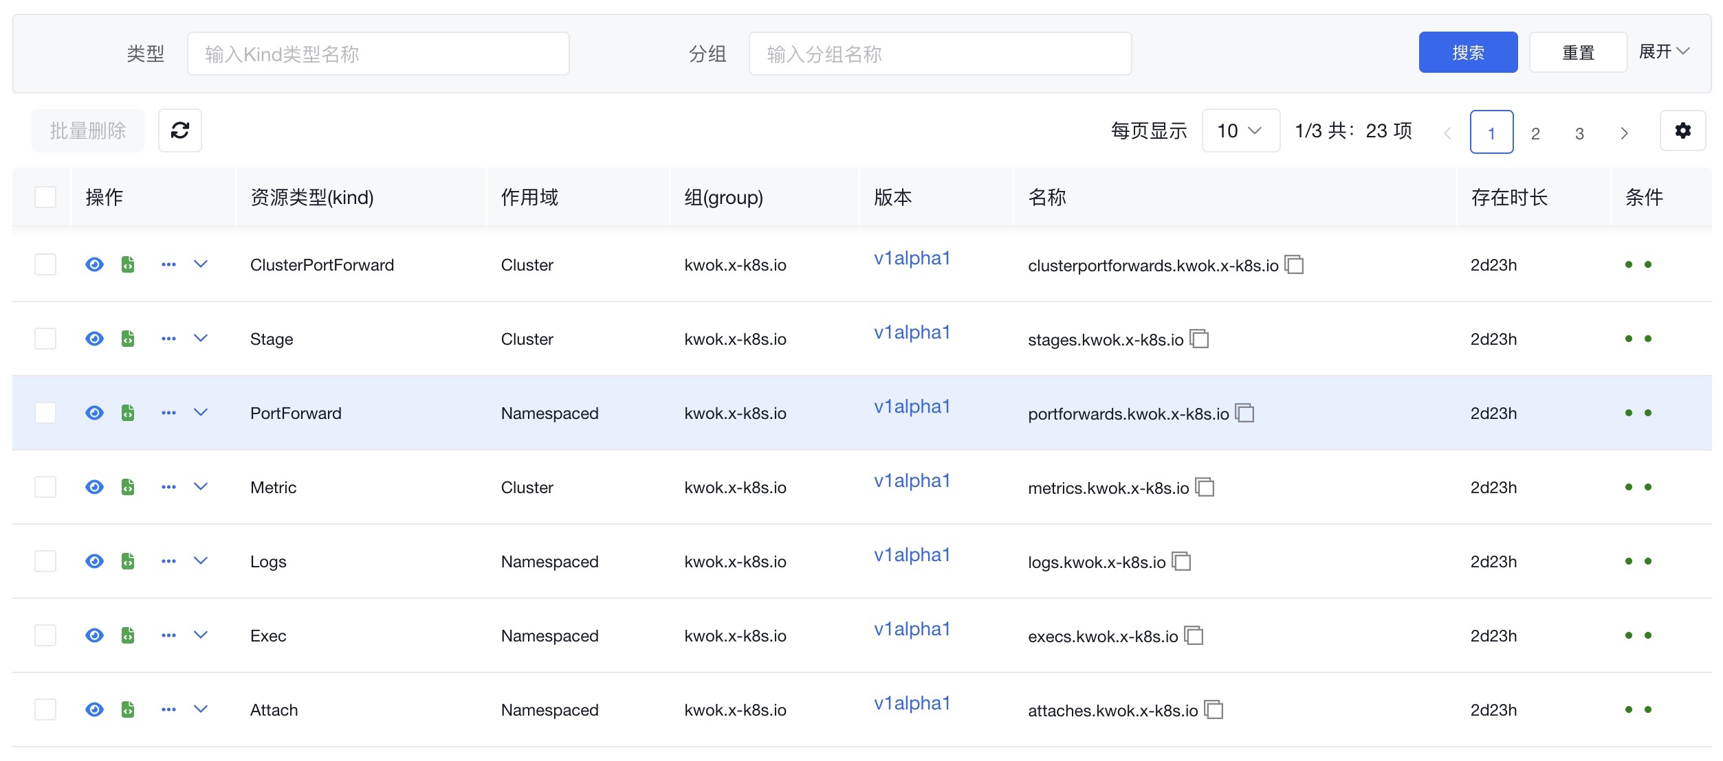Select the PortForward row checkbox
The height and width of the screenshot is (761, 1723).
tap(45, 413)
